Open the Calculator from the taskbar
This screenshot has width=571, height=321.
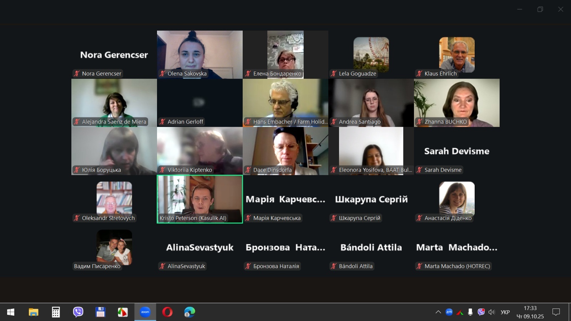coord(56,312)
